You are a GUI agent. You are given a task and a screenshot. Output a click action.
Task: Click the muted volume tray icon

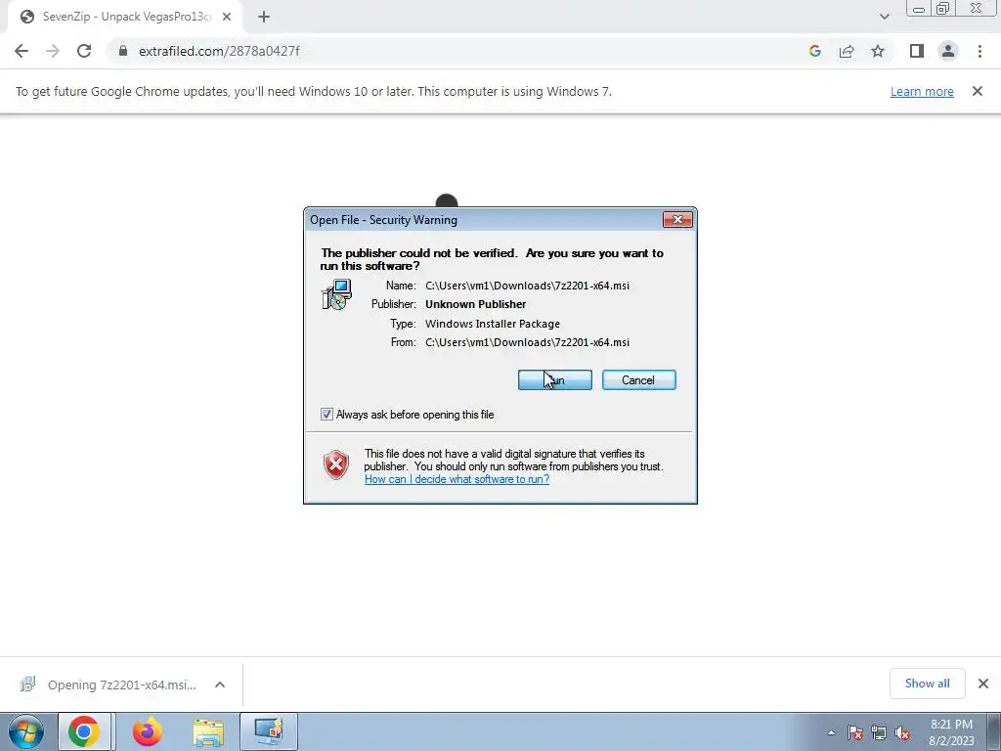(x=902, y=733)
